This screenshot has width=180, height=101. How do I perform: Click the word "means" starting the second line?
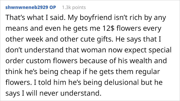[17, 29]
